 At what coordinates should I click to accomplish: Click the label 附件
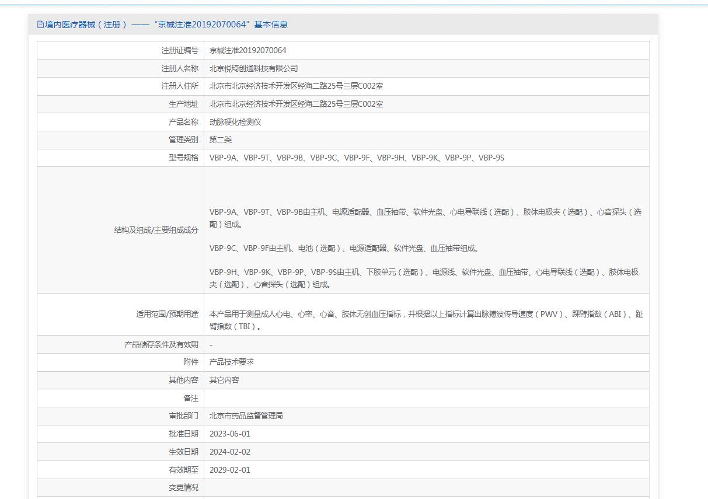[191, 362]
